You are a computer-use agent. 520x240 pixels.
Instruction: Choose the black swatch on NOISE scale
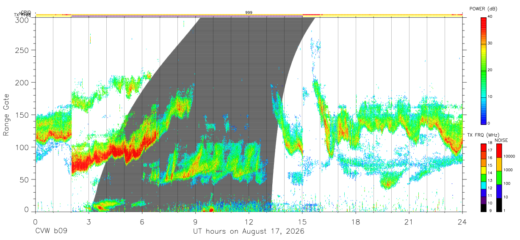click(499, 204)
